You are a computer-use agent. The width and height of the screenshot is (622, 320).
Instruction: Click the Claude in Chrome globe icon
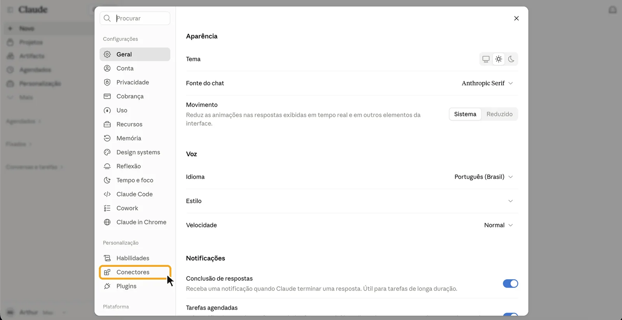click(107, 222)
